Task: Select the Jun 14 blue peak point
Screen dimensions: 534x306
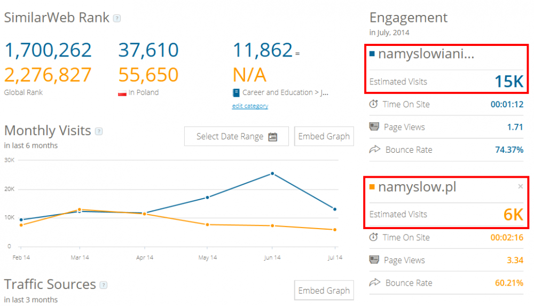Action: pos(272,174)
